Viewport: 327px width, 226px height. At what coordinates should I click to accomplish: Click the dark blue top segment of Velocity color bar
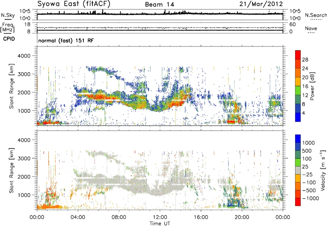[x=298, y=139]
